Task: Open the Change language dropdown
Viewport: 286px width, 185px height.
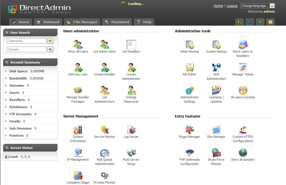Action: click(258, 6)
